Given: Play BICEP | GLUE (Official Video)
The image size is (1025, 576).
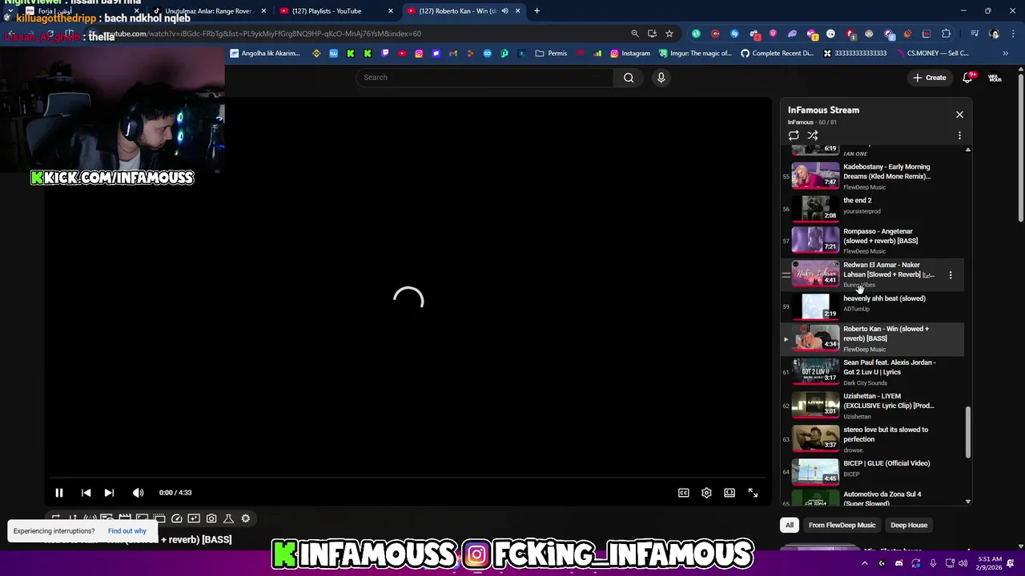Looking at the screenshot, I should point(873,471).
